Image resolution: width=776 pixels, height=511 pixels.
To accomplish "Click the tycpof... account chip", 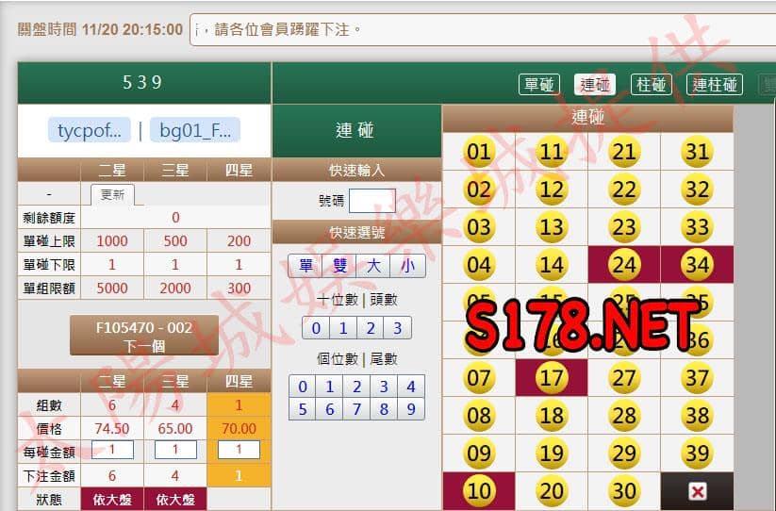I will [x=90, y=130].
